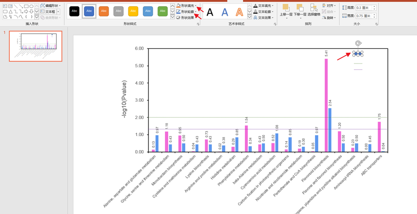Click 下移一层 (Send Backward) button

tap(300, 11)
